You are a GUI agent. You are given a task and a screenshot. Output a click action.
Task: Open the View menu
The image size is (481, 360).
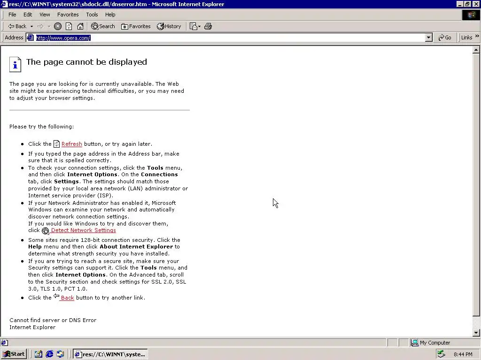click(x=45, y=15)
